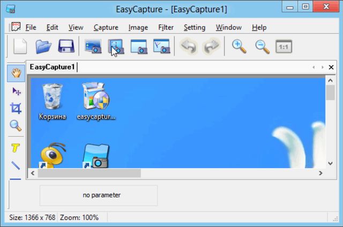Viewport: 343px width, 227px height.
Task: Select the Crop tool in the sidebar
Action: [x=16, y=109]
